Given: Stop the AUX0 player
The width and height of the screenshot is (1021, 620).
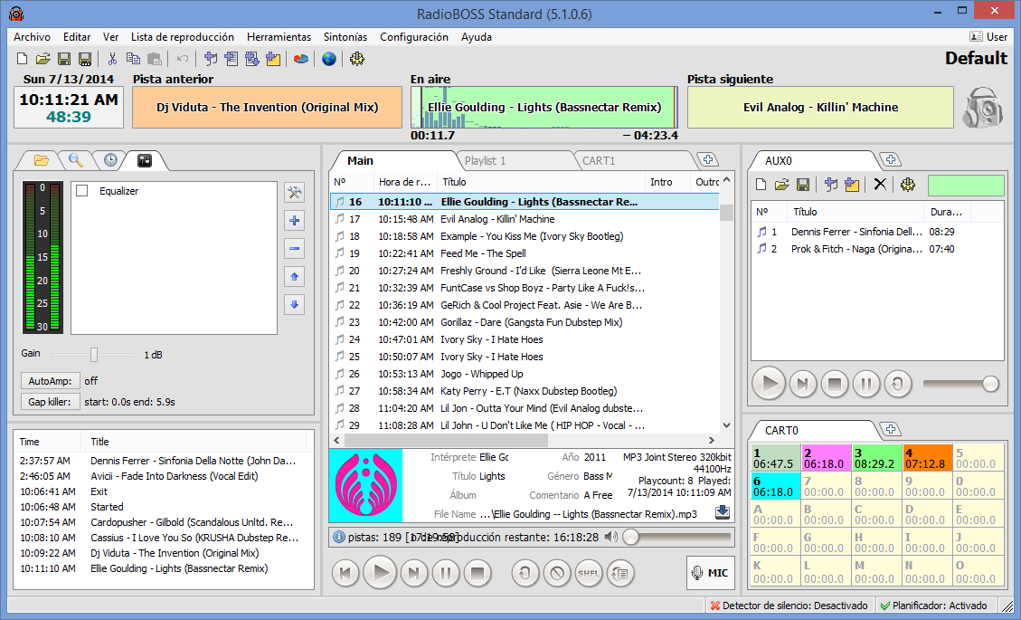Looking at the screenshot, I should tap(834, 384).
